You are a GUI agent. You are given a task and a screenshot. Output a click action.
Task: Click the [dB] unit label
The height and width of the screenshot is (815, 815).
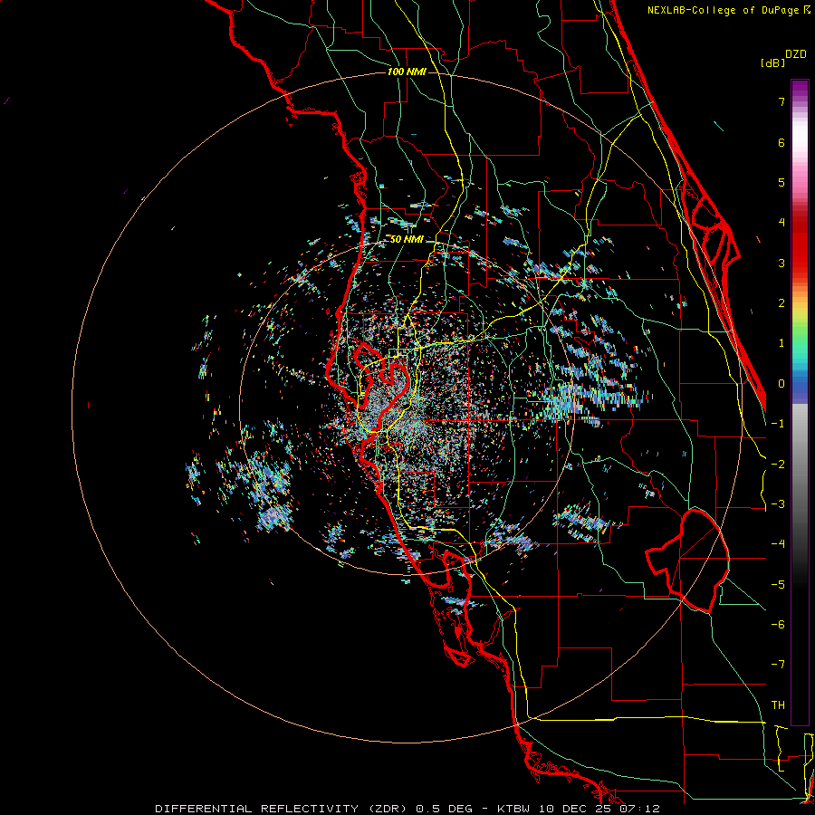coord(772,62)
